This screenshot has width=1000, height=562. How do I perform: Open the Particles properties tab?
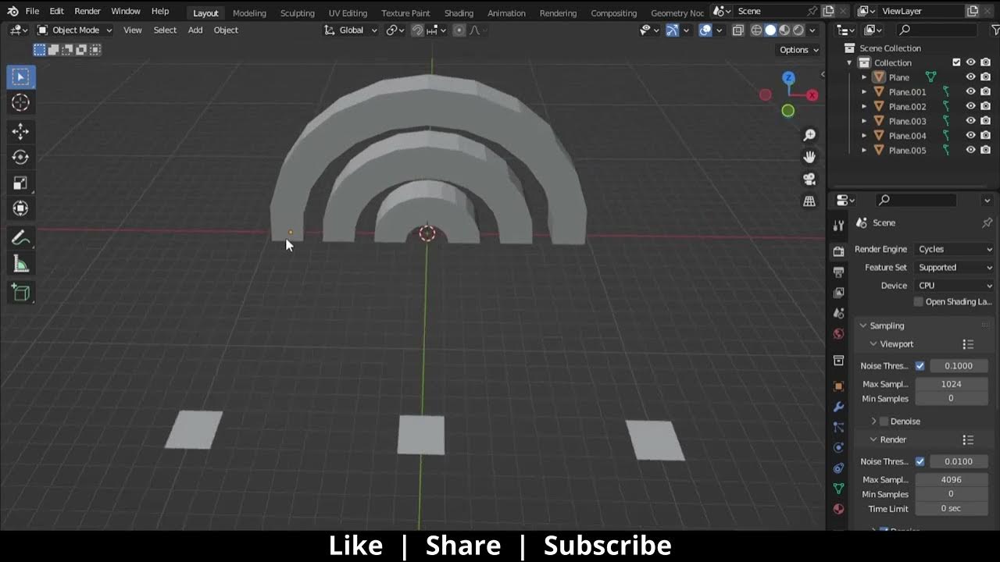838,427
